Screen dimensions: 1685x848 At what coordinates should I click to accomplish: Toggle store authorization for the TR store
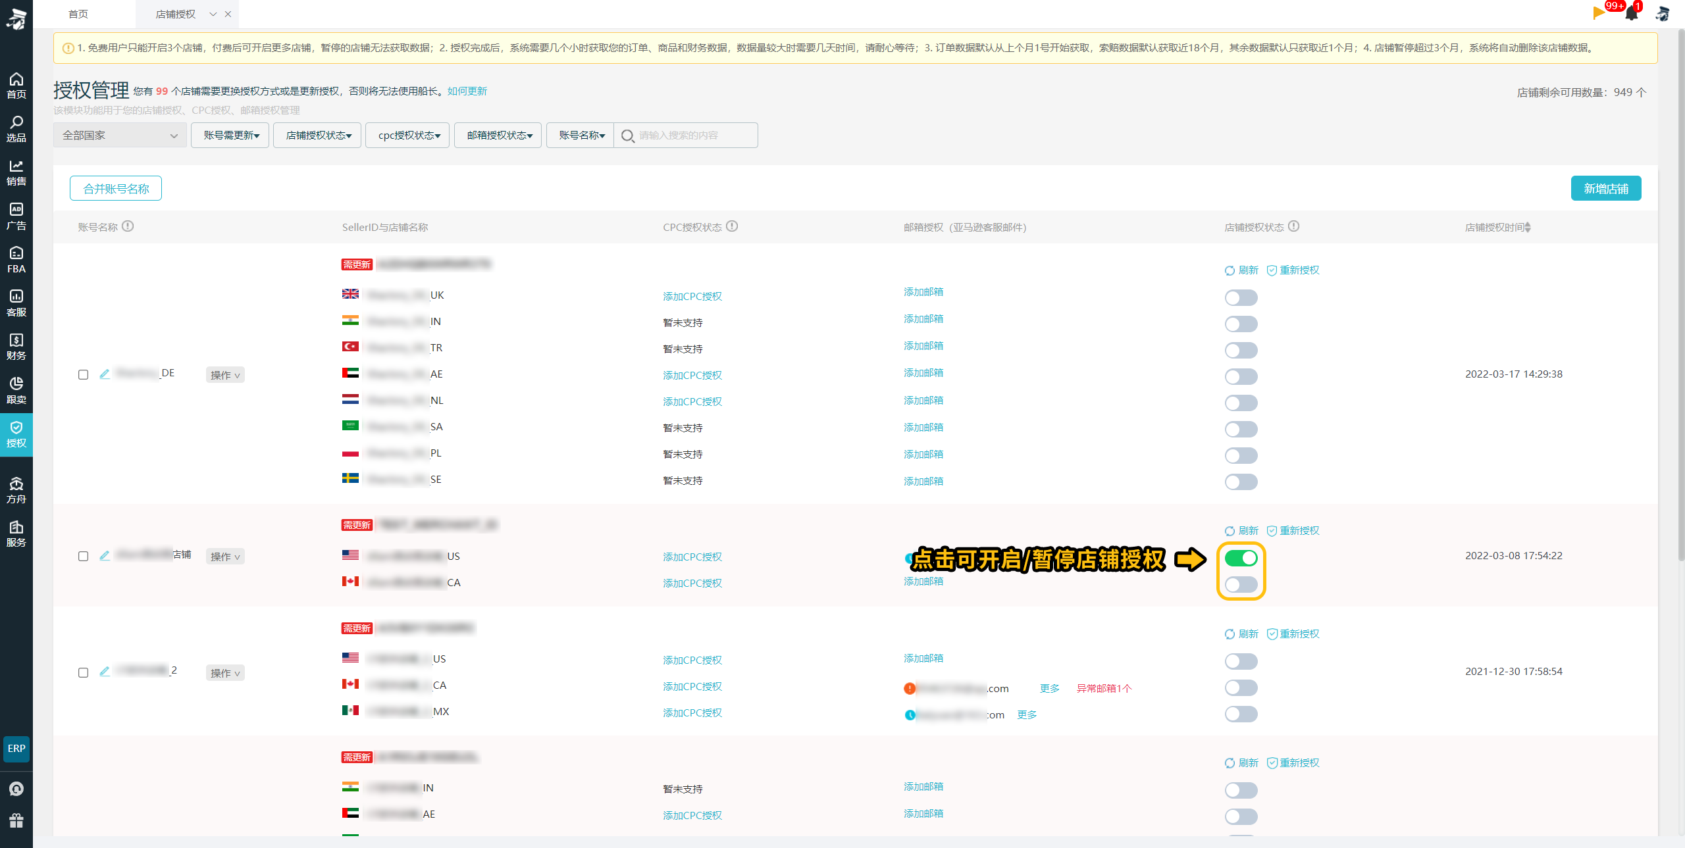(1241, 350)
